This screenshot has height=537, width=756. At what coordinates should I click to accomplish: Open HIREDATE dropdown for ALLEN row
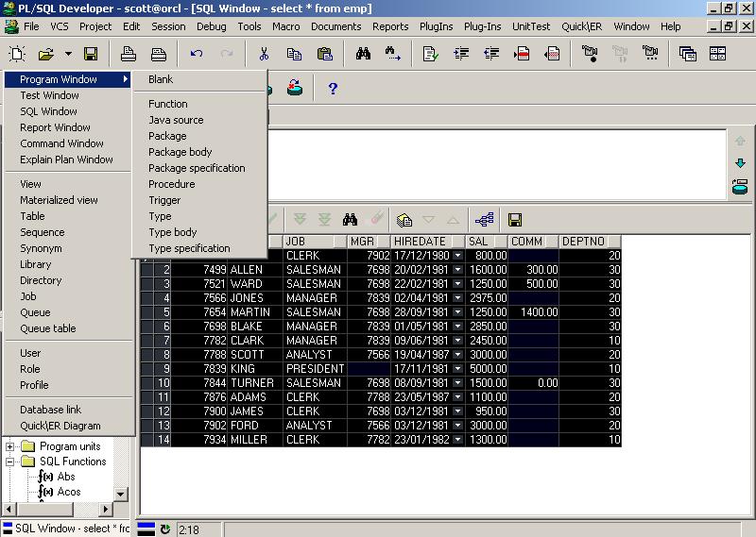(x=458, y=270)
